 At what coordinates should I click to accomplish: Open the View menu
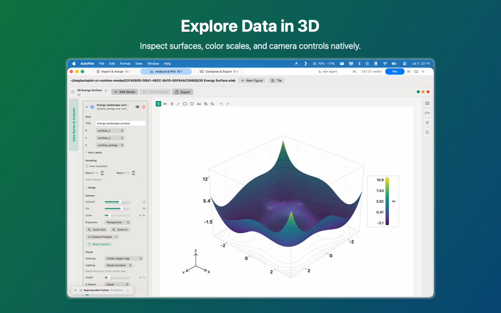click(139, 63)
